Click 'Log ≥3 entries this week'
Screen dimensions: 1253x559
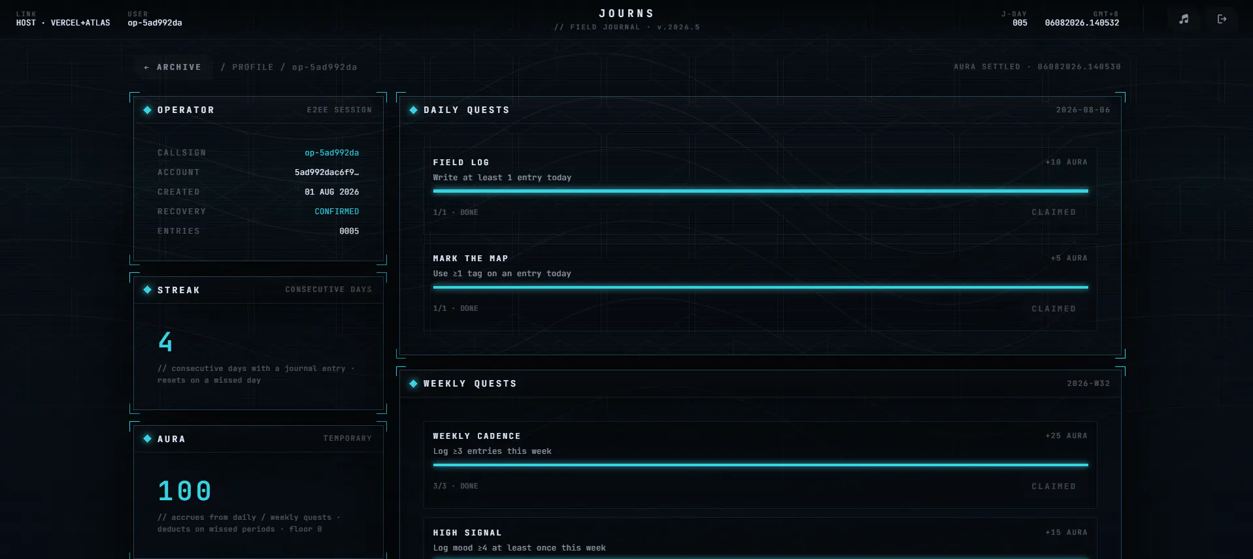click(x=492, y=451)
